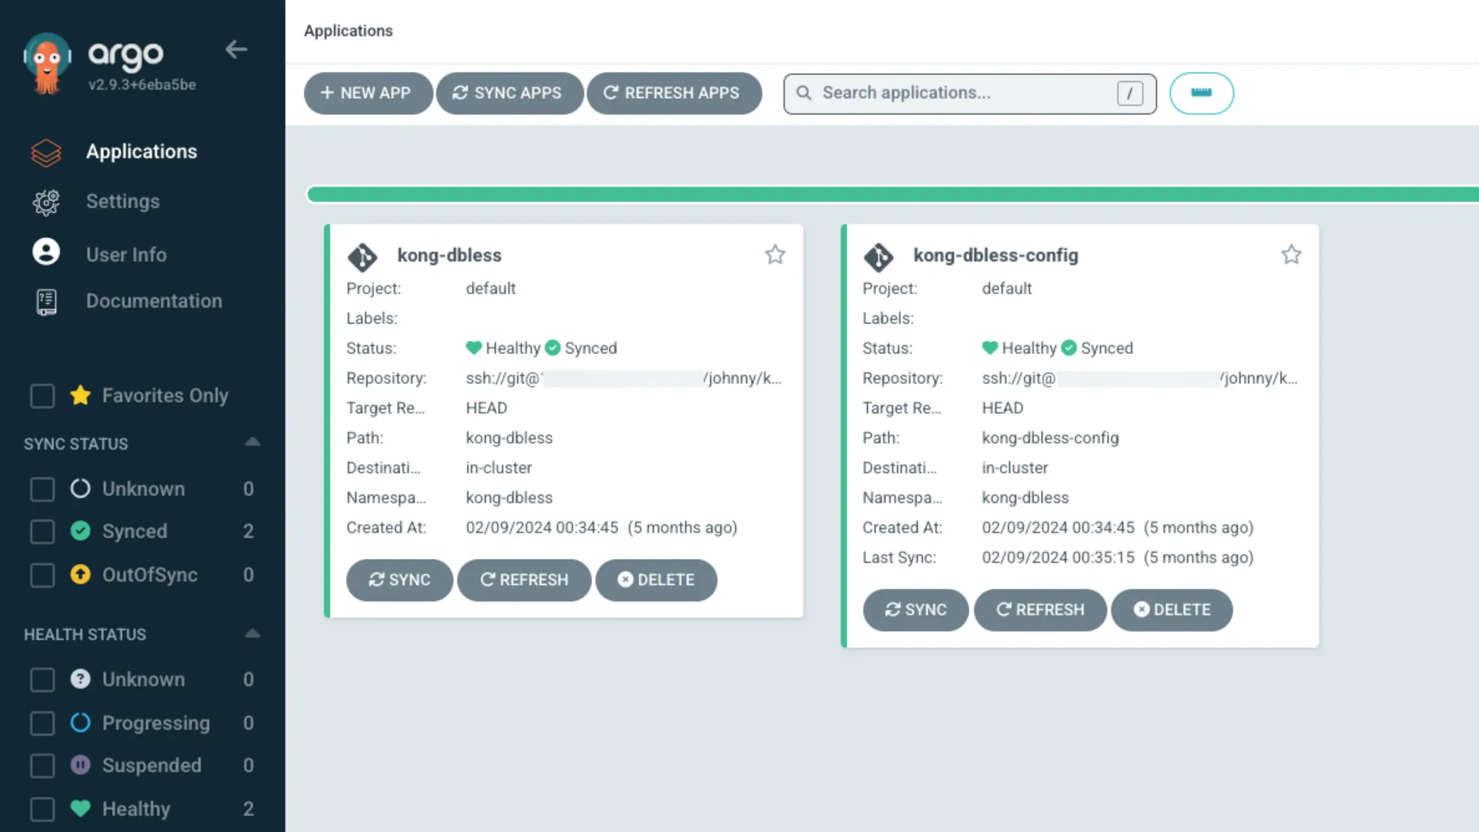The height and width of the screenshot is (832, 1479).
Task: Collapse sidebar with the back arrow
Action: (236, 50)
